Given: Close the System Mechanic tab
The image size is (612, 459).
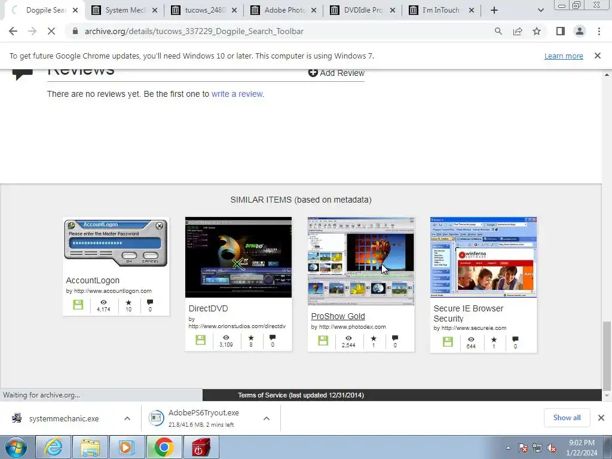Looking at the screenshot, I should [x=155, y=10].
